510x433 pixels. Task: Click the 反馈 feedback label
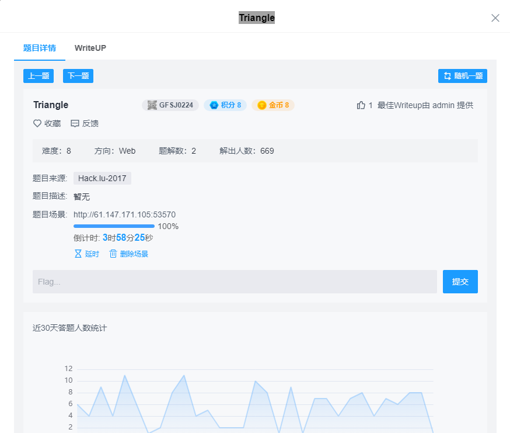[x=90, y=123]
